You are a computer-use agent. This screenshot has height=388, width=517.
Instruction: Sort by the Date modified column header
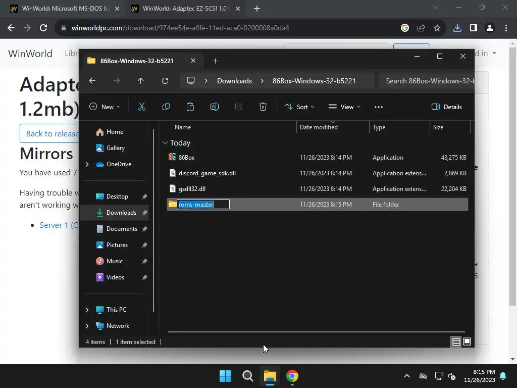[x=319, y=127]
